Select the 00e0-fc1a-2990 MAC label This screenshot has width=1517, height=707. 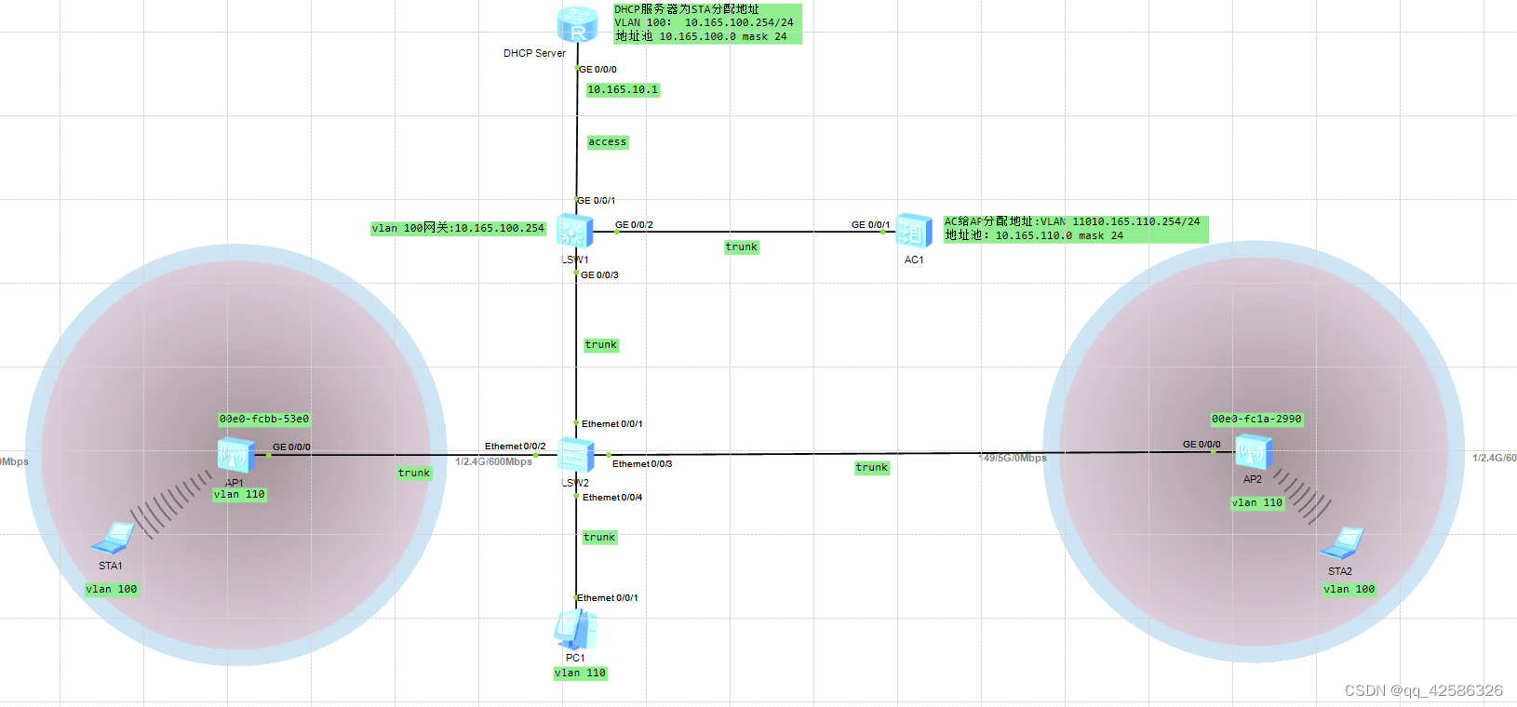click(1256, 420)
